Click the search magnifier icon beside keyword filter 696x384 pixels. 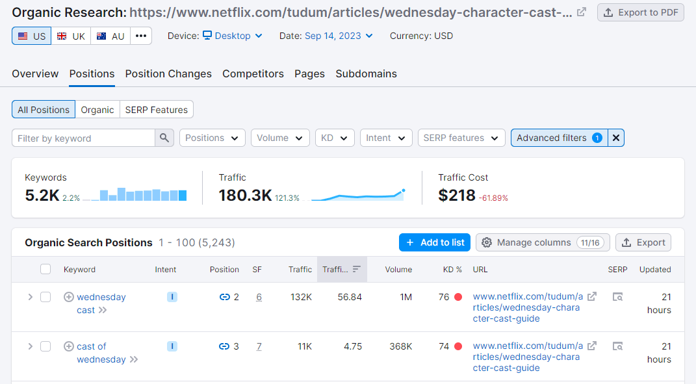164,138
